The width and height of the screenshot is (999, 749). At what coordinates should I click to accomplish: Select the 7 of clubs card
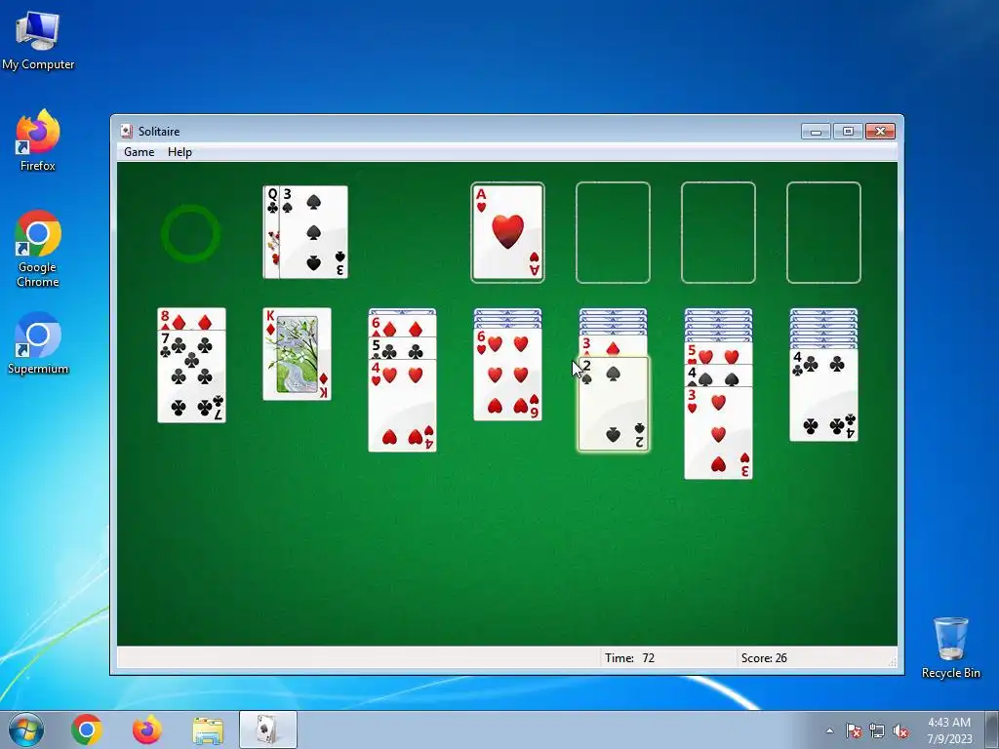[x=191, y=376]
